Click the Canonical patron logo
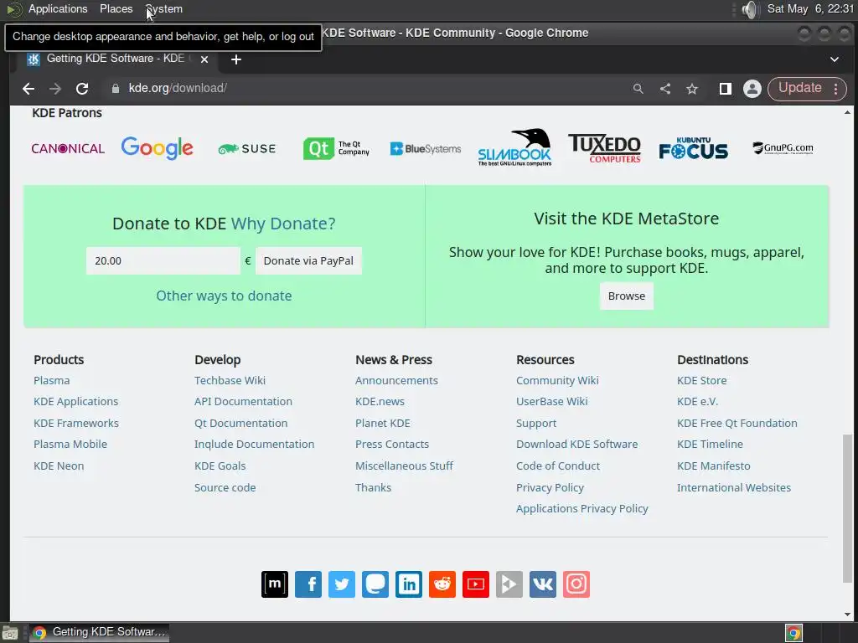 68,149
